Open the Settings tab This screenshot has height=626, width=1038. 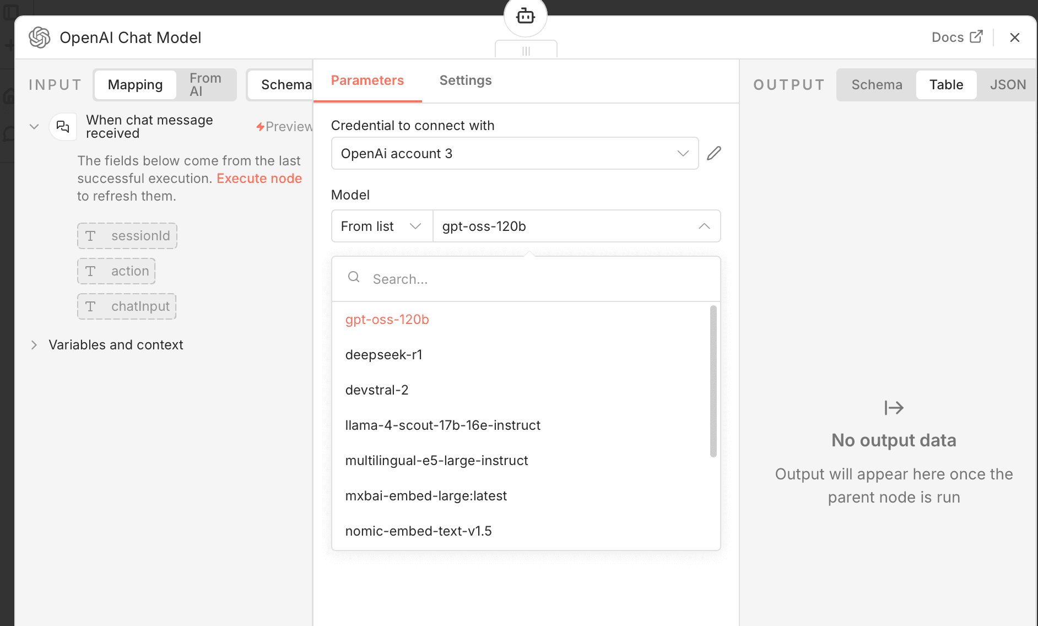(x=465, y=80)
